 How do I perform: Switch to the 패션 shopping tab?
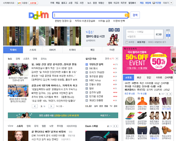coord(139,77)
